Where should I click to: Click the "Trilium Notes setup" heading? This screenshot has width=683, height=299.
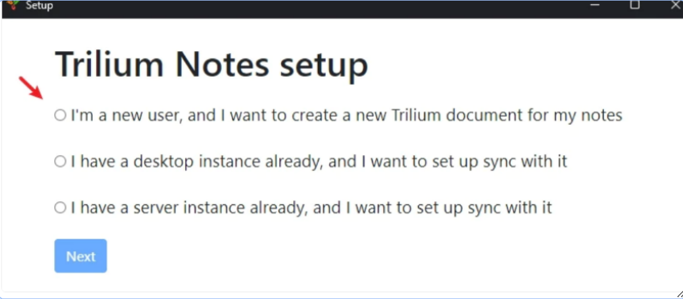coord(211,64)
